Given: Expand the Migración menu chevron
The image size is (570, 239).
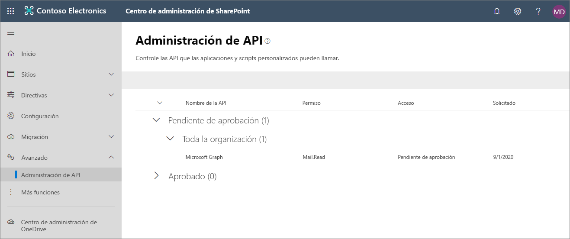Looking at the screenshot, I should [111, 137].
